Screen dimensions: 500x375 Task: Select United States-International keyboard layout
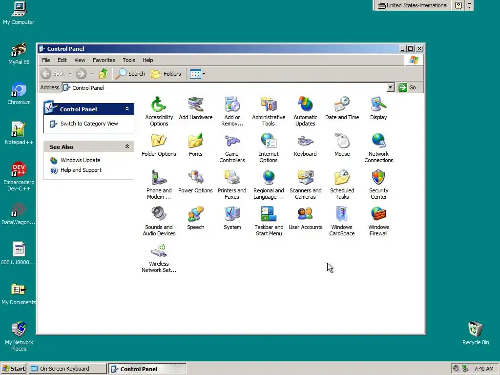(x=413, y=5)
